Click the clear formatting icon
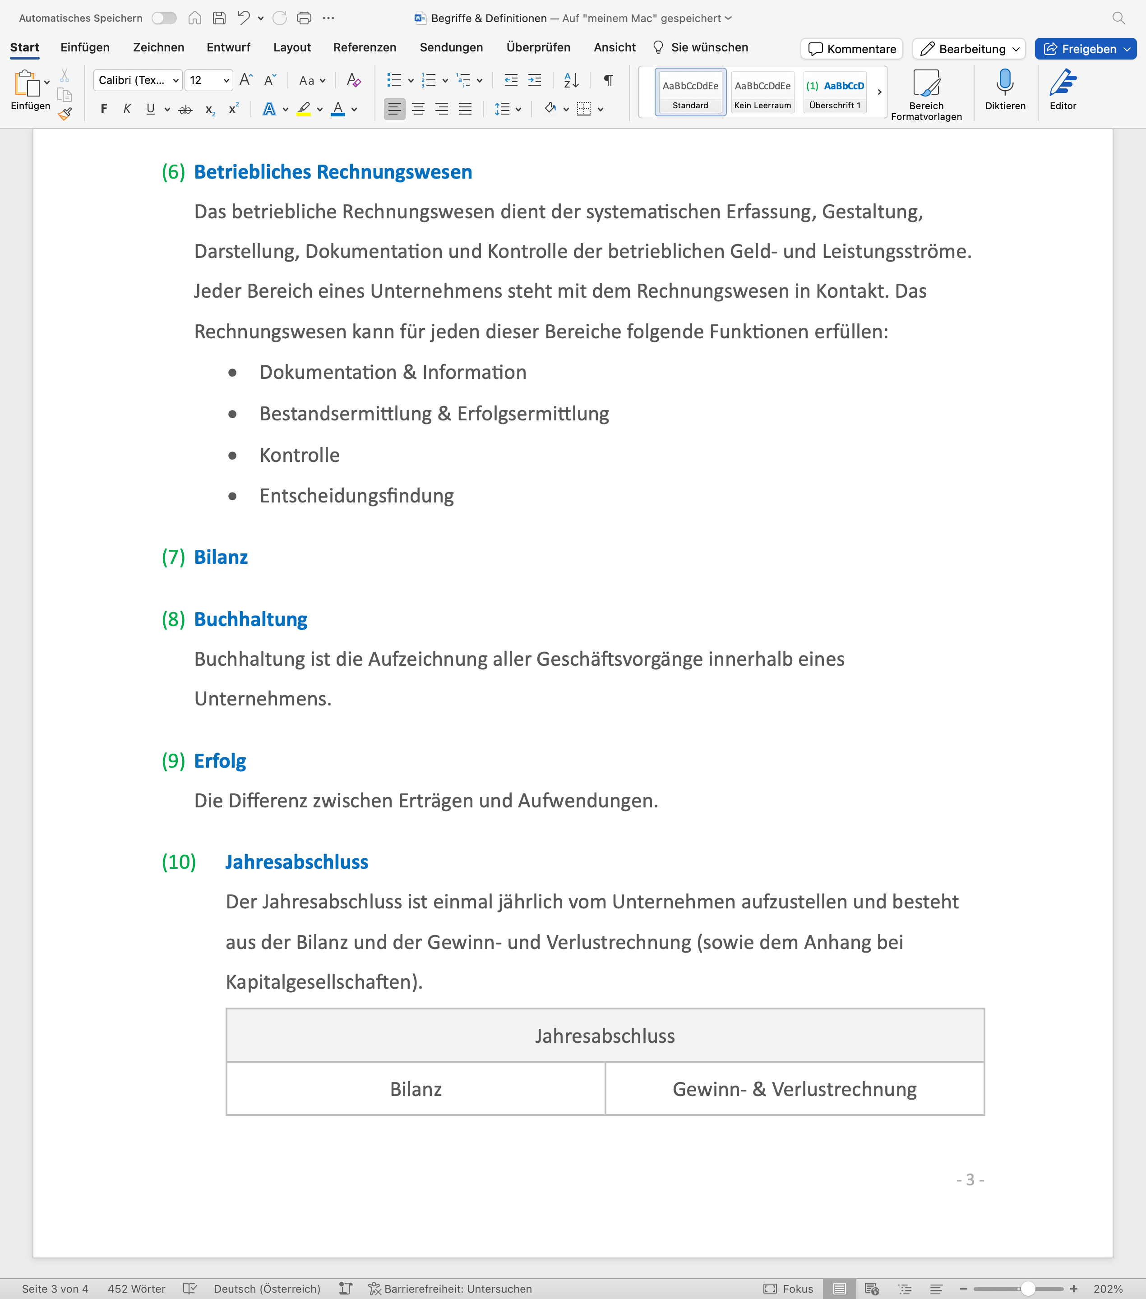The image size is (1146, 1299). click(353, 80)
